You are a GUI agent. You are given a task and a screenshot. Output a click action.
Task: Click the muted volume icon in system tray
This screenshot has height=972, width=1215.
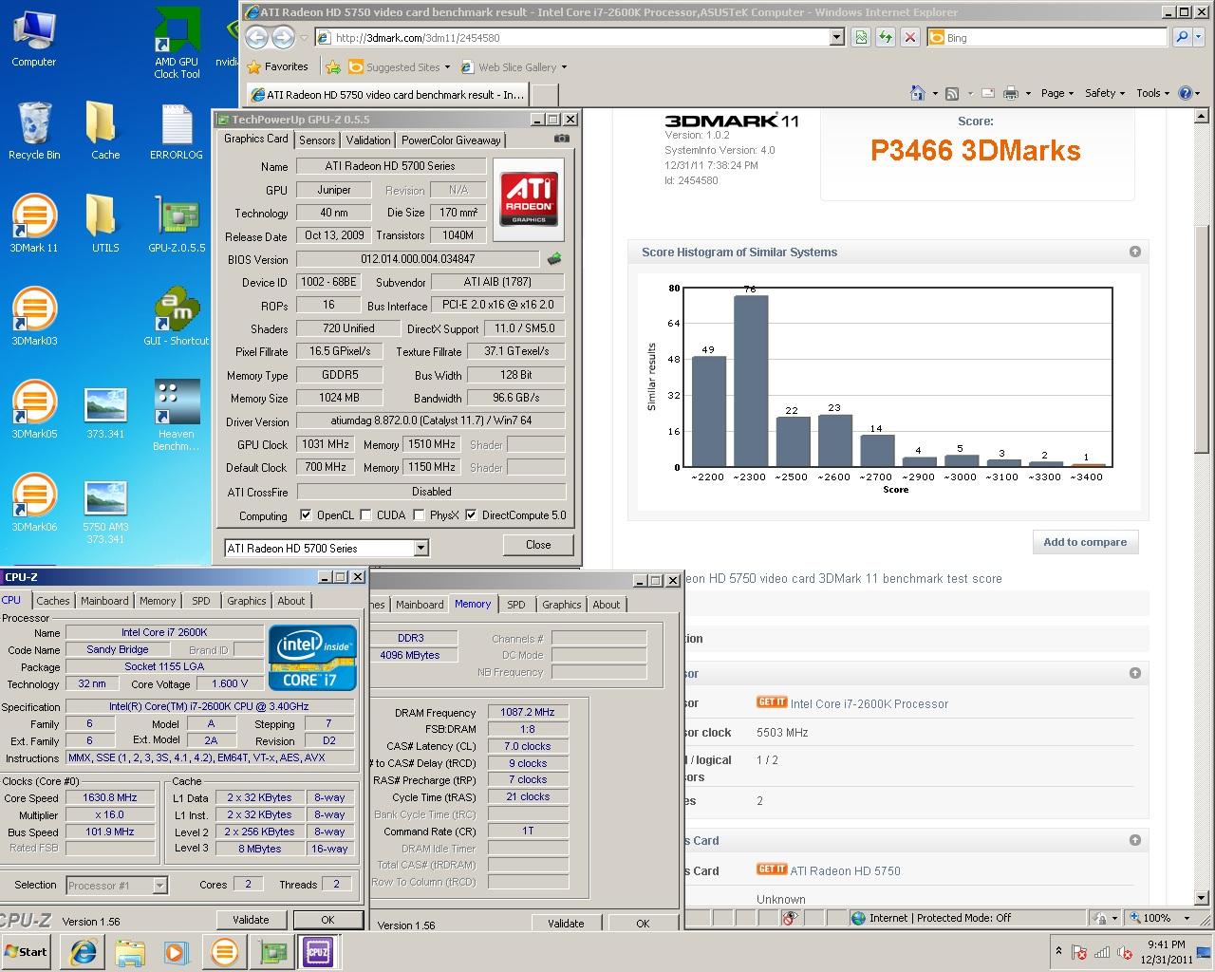coord(1125,952)
